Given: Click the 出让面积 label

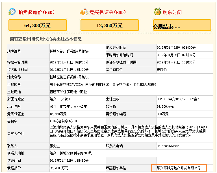Looking at the screenshot, I should [x=112, y=99].
